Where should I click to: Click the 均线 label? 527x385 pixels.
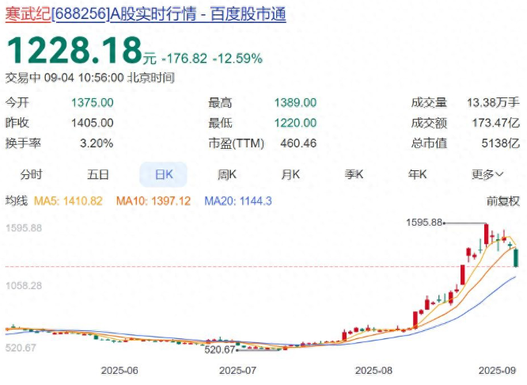coord(17,200)
